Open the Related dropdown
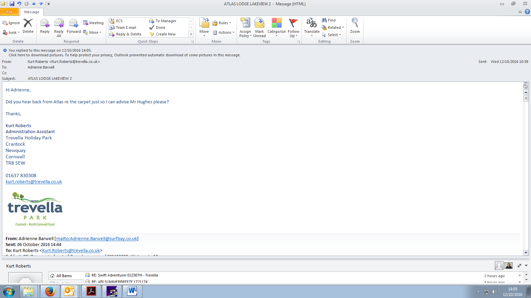The image size is (531, 298). coord(333,27)
